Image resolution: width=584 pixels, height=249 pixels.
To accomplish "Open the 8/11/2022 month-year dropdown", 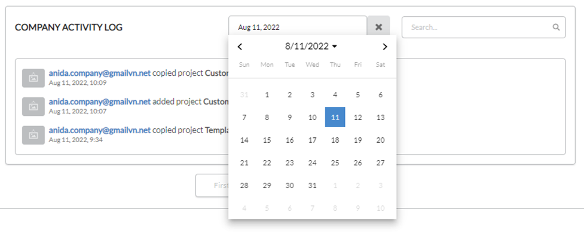I will [x=311, y=46].
